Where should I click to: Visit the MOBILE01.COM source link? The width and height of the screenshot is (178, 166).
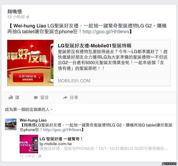[x=74, y=81]
